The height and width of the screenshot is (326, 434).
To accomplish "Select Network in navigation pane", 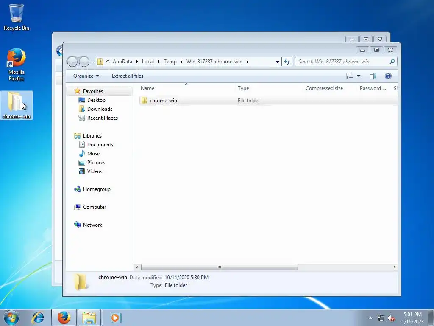I will [x=92, y=225].
